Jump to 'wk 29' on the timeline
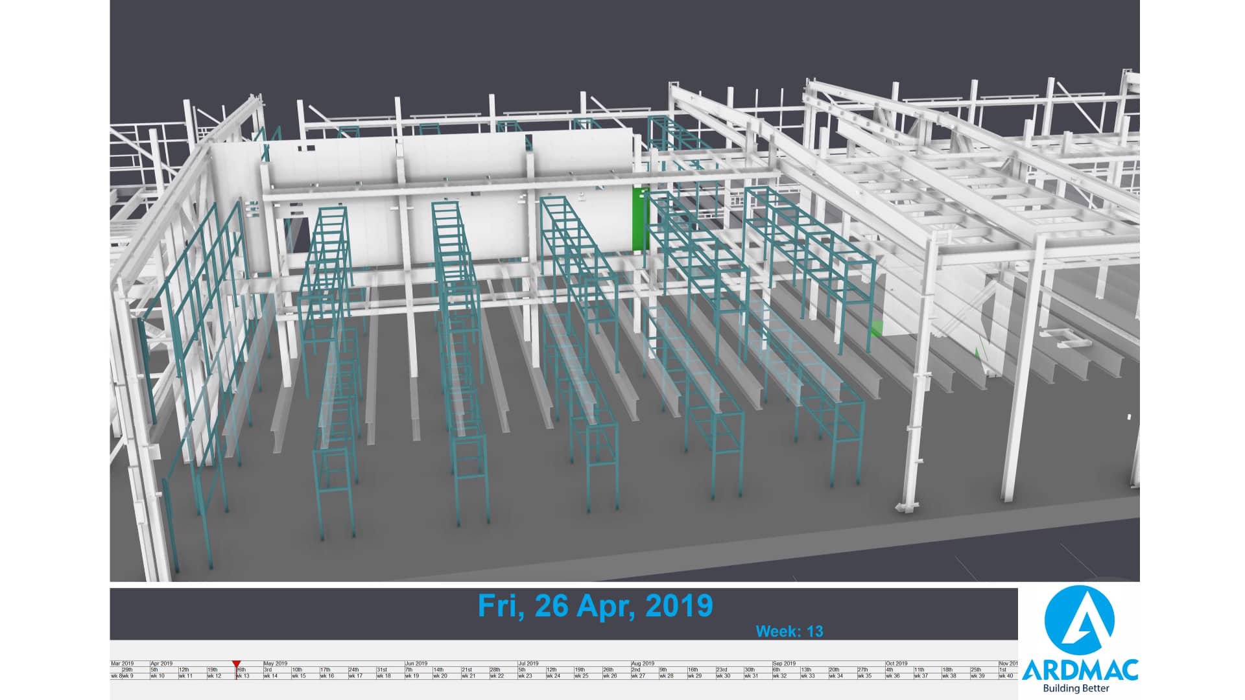The height and width of the screenshot is (700, 1245). (694, 676)
